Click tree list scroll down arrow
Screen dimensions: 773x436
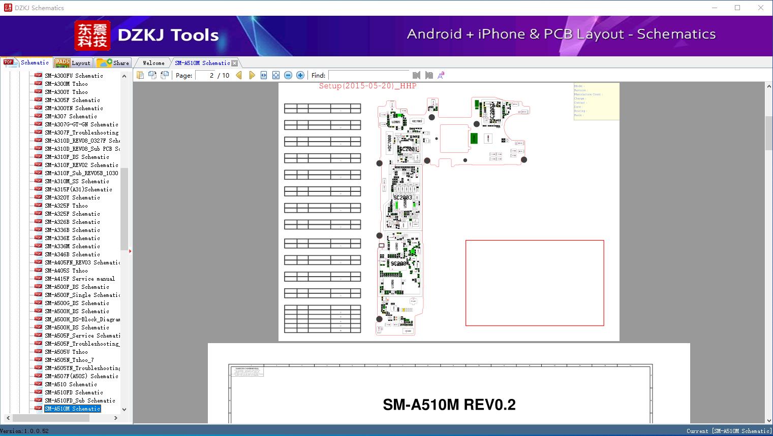124,410
